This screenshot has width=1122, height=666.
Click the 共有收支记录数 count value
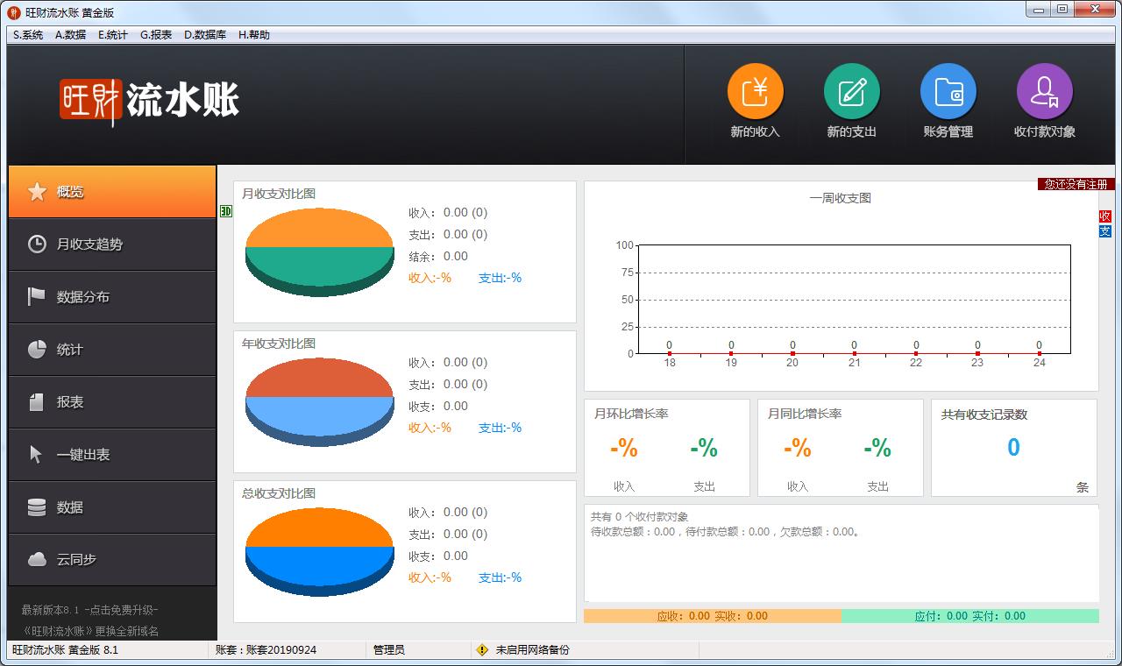click(x=1013, y=448)
